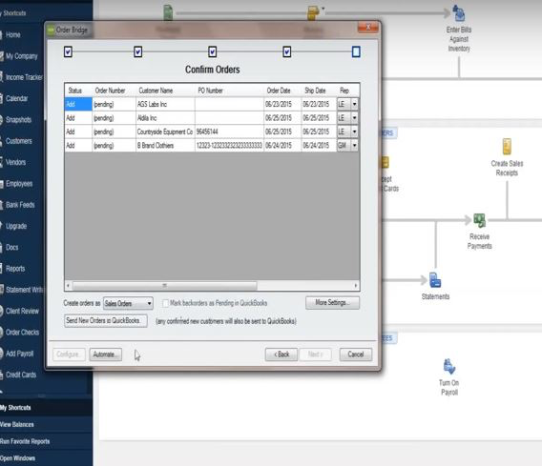Open My Company in sidebar

(x=21, y=56)
